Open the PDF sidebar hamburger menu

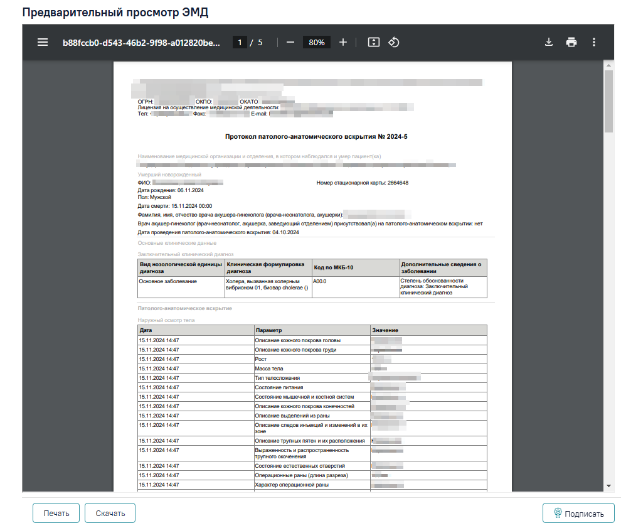click(43, 42)
